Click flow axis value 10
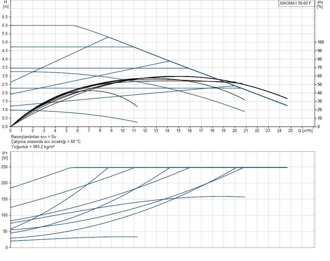 click(122, 130)
